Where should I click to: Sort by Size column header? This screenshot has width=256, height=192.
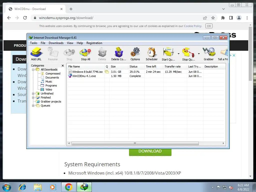click(119, 66)
